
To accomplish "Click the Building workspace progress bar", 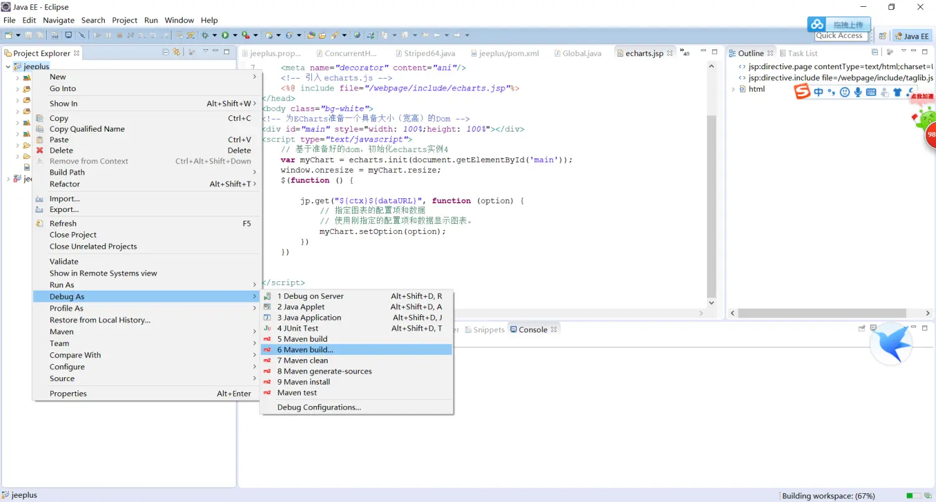I will pyautogui.click(x=914, y=496).
